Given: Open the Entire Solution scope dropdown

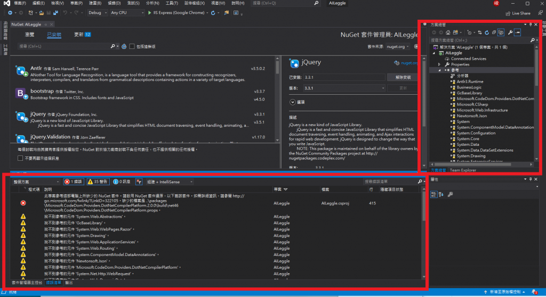Looking at the screenshot, I should [x=36, y=182].
